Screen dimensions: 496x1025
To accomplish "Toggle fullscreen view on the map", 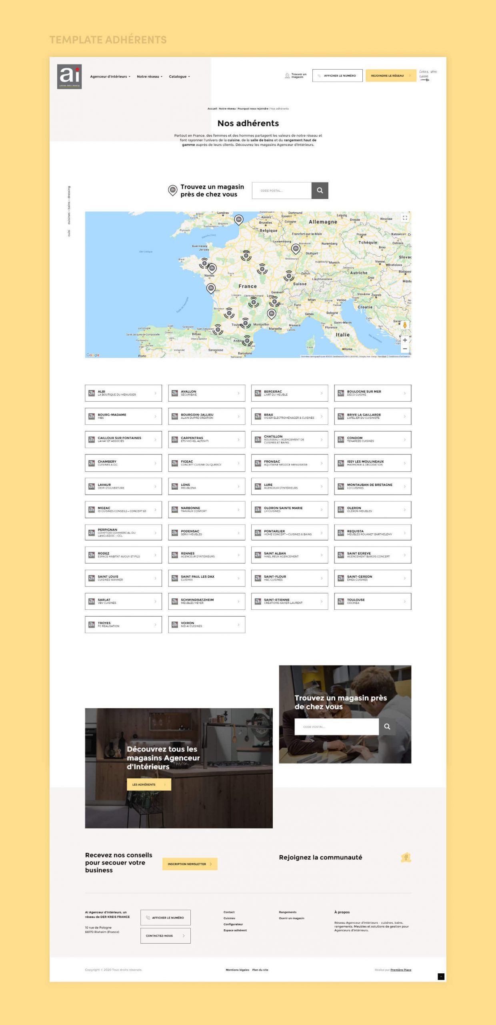I will pyautogui.click(x=404, y=218).
